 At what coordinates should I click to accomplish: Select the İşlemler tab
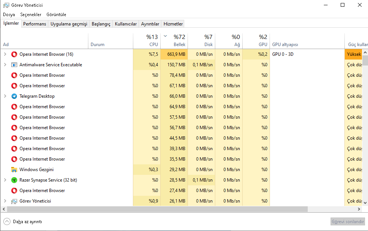[11, 23]
